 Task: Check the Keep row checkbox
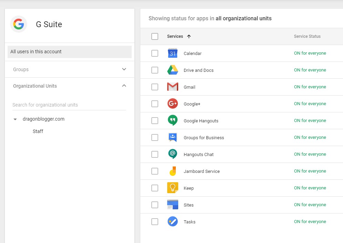(155, 188)
